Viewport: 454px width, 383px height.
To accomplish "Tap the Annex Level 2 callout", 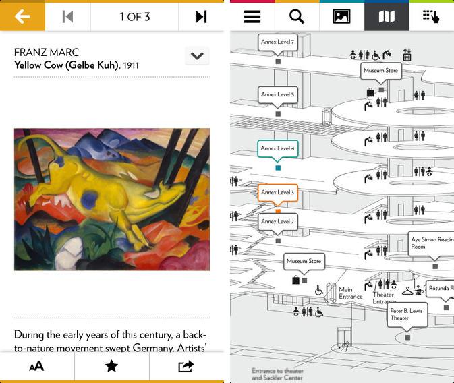I will tap(277, 222).
